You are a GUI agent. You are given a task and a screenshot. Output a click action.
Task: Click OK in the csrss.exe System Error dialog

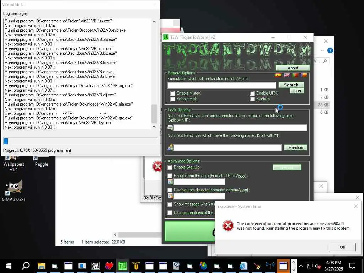pyautogui.click(x=342, y=247)
